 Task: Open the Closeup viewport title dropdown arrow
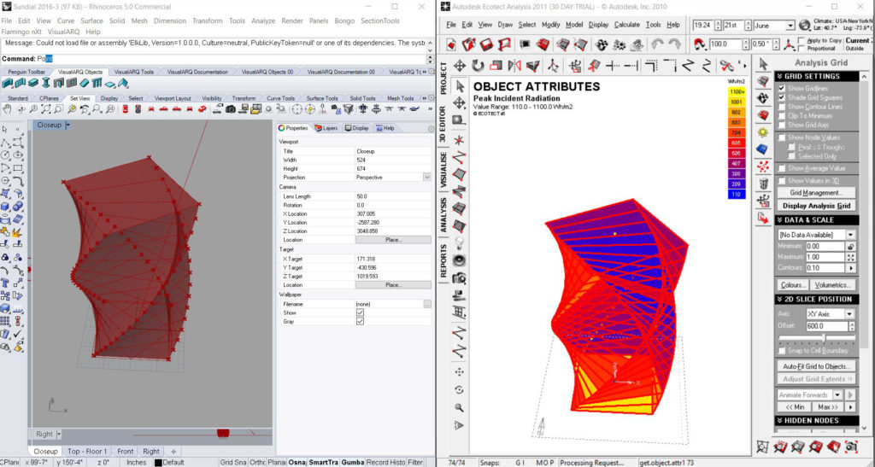(x=68, y=126)
